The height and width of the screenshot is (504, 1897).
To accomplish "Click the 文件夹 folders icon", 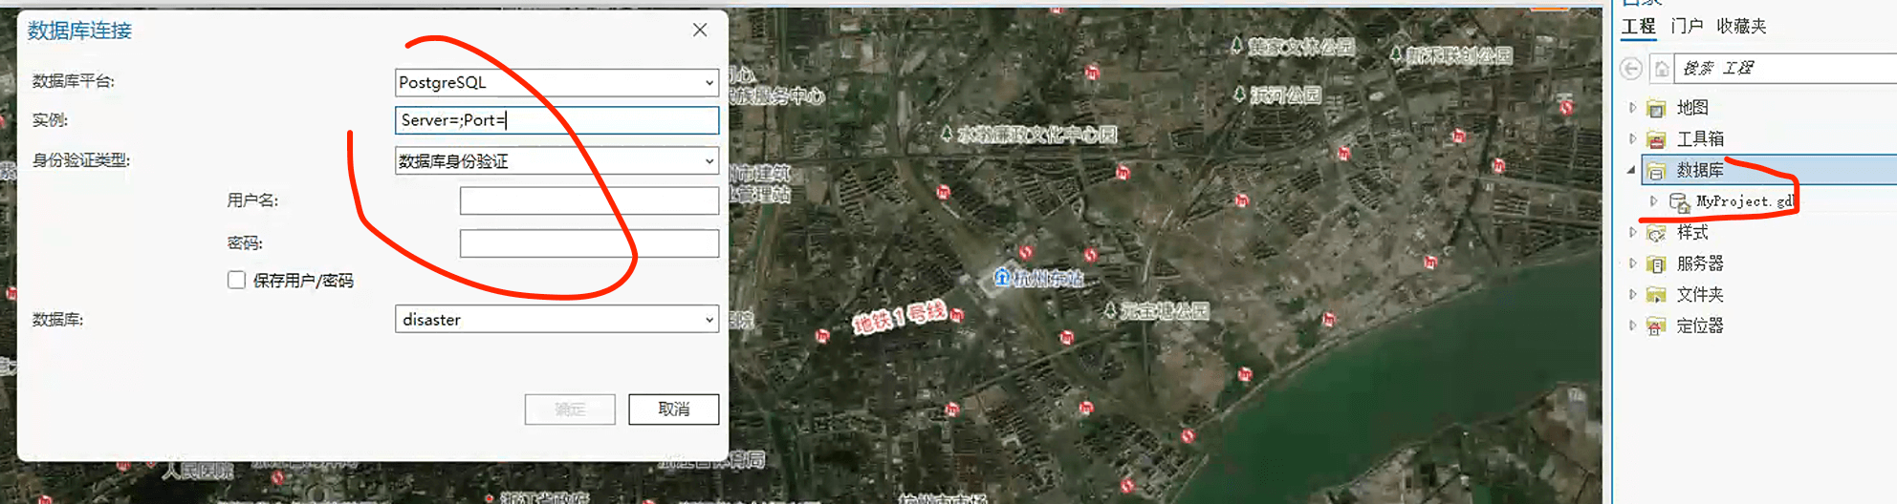I will click(x=1656, y=295).
